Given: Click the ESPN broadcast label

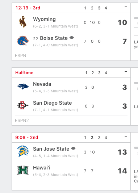Looking at the screenshot, I should click(x=20, y=56).
